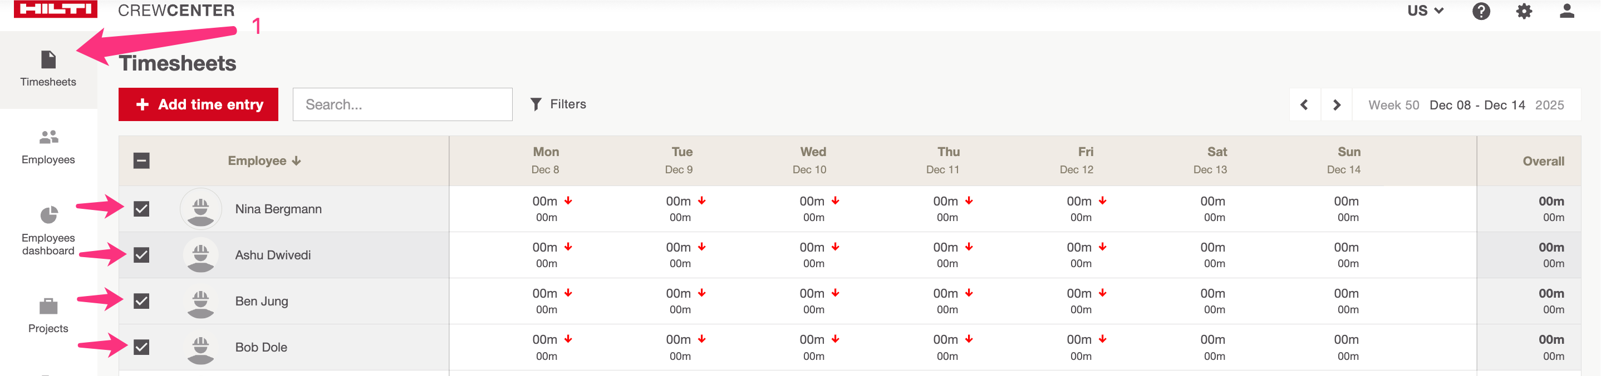Open the help question mark icon
Screen dimensions: 1601x376
[x=1481, y=11]
